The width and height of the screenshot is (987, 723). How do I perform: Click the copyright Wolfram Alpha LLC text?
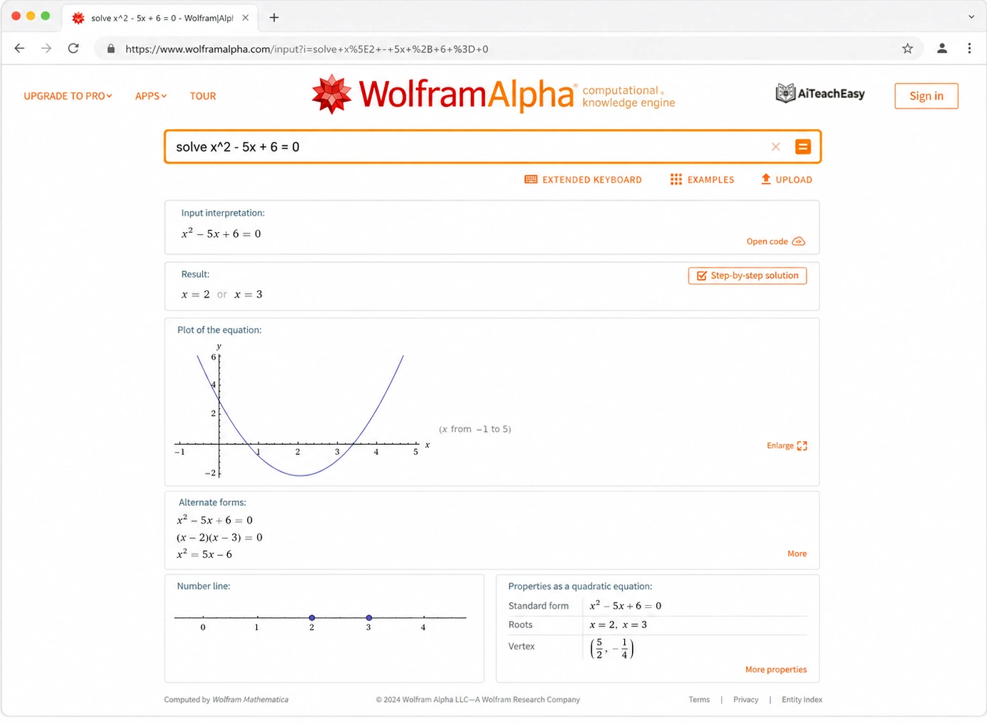(478, 700)
